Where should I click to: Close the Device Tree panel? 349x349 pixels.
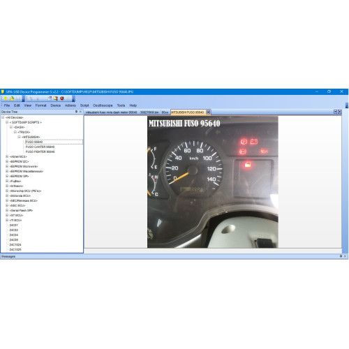click(x=80, y=112)
